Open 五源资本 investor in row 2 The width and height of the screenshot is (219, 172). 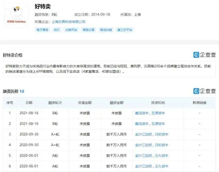[x=158, y=124]
